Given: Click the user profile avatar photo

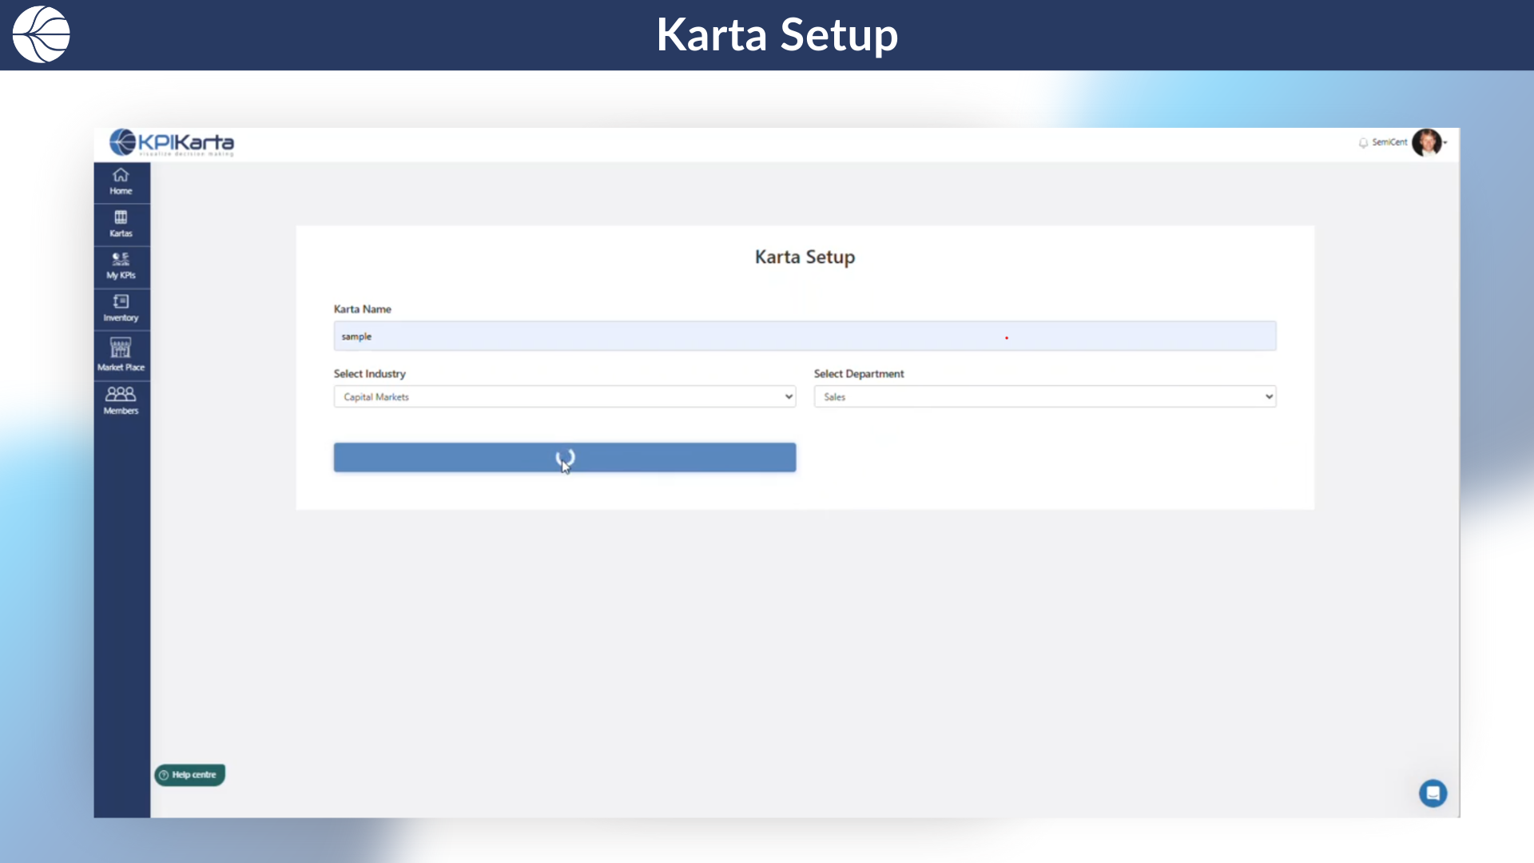Looking at the screenshot, I should pyautogui.click(x=1426, y=143).
